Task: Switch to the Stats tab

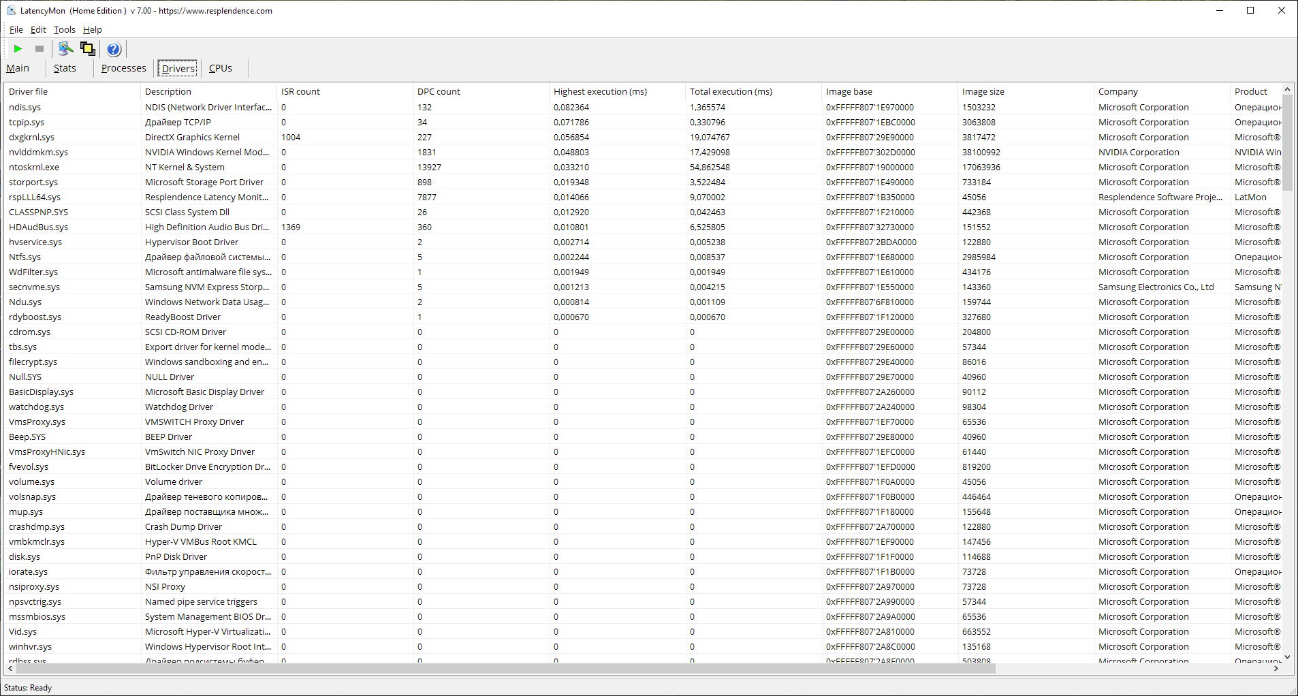Action: click(x=65, y=68)
